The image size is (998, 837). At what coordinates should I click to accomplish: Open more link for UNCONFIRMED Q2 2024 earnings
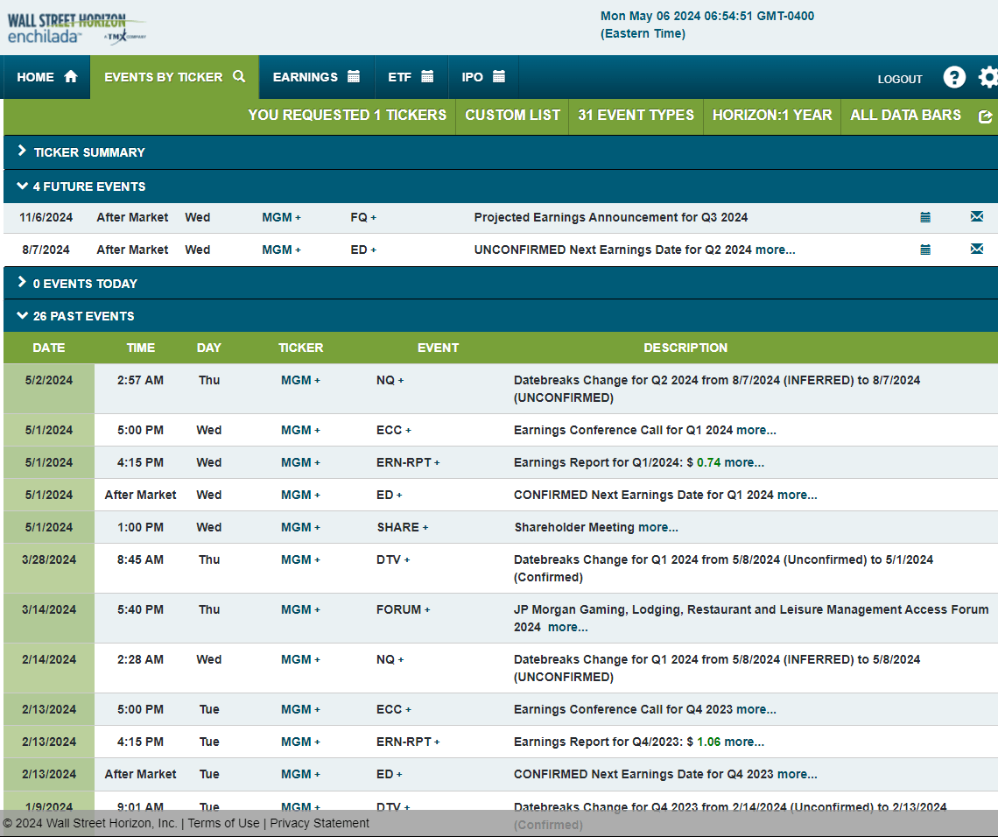coord(775,250)
